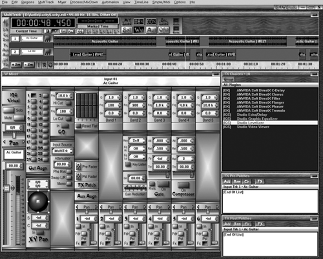The width and height of the screenshot is (323, 259).
Task: Click pan left arrow on aux send 3
Action: pyautogui.click(x=126, y=207)
